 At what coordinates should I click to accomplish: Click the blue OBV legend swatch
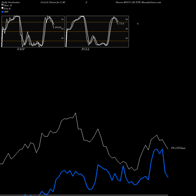click(2, 12)
